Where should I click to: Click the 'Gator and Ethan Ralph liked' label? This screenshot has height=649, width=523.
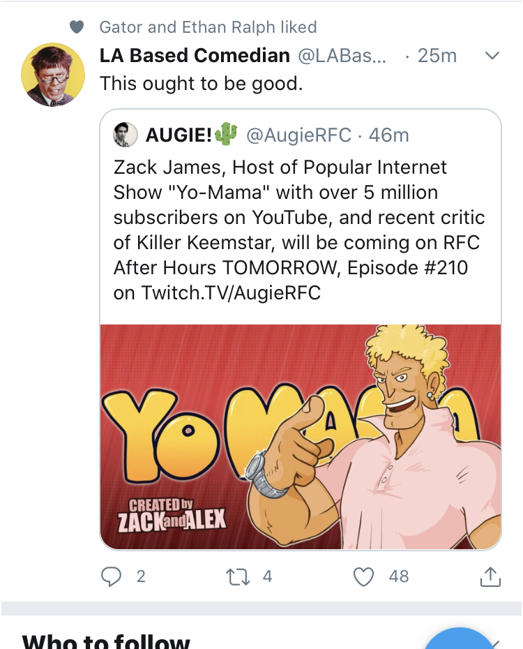tap(208, 27)
